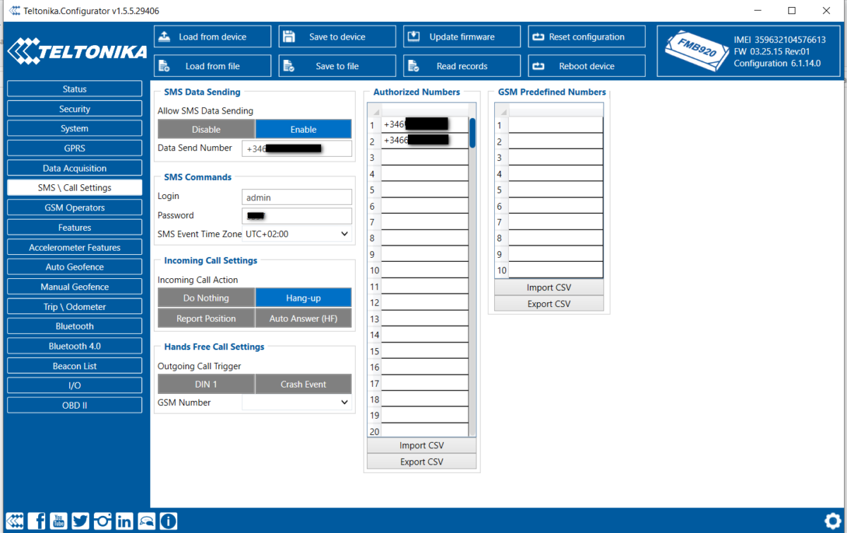This screenshot has height=533, width=847.
Task: Disable SMS Data Sending
Action: (206, 129)
